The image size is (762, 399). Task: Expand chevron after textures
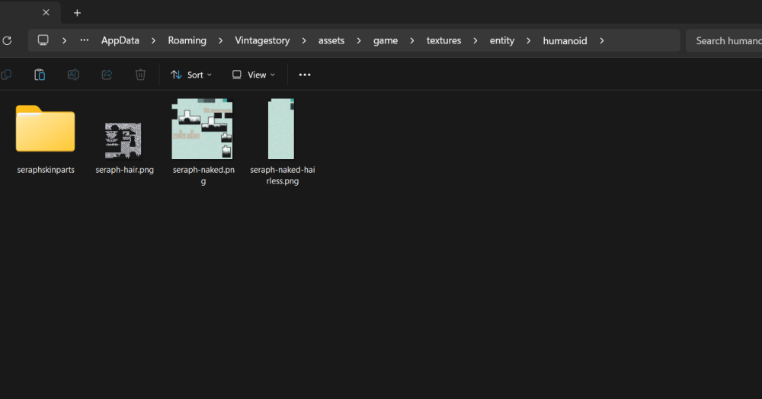click(x=475, y=41)
